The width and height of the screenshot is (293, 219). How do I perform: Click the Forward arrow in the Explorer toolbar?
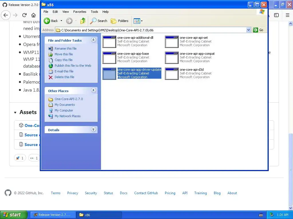click(69, 21)
